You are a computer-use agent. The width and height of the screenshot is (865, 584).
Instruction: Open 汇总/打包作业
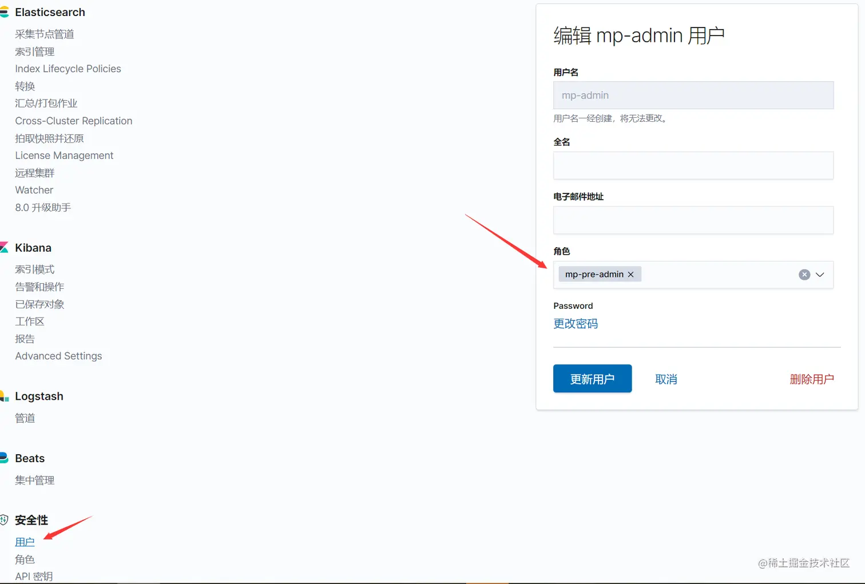[x=46, y=104]
